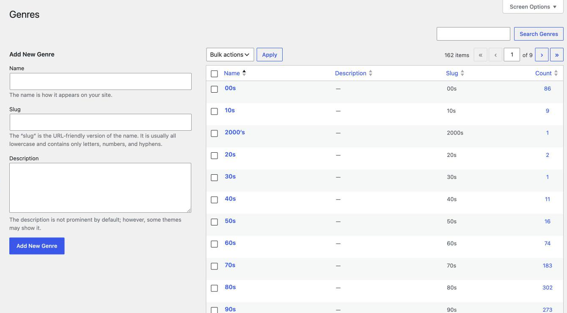Open the 50s genre link

point(230,221)
